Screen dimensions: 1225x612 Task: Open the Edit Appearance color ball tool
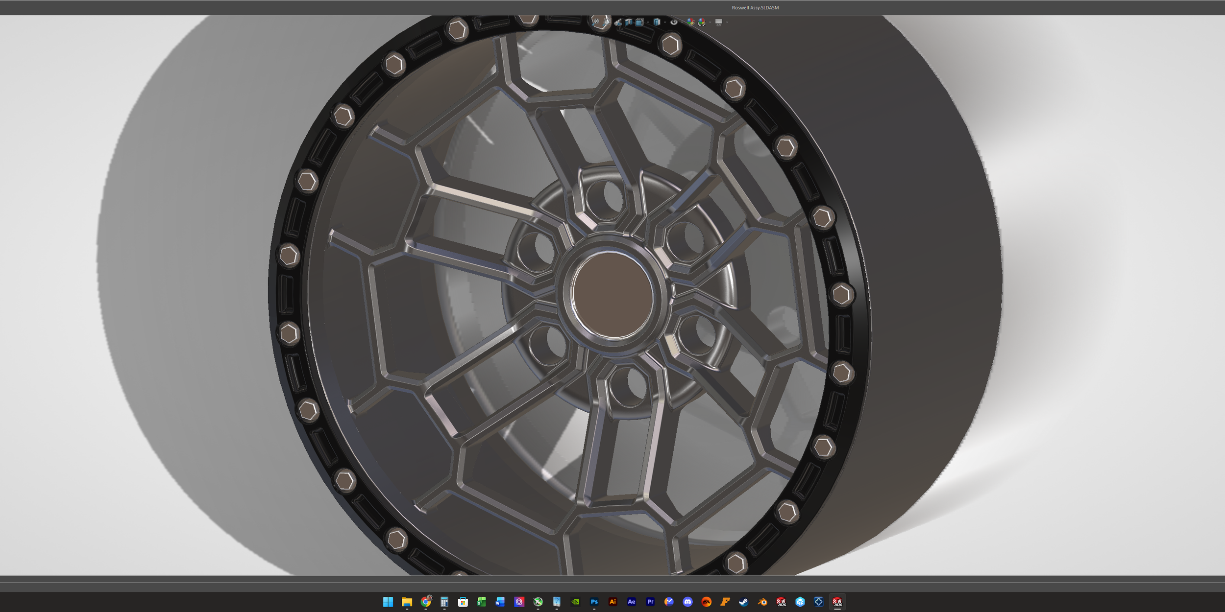tap(691, 23)
